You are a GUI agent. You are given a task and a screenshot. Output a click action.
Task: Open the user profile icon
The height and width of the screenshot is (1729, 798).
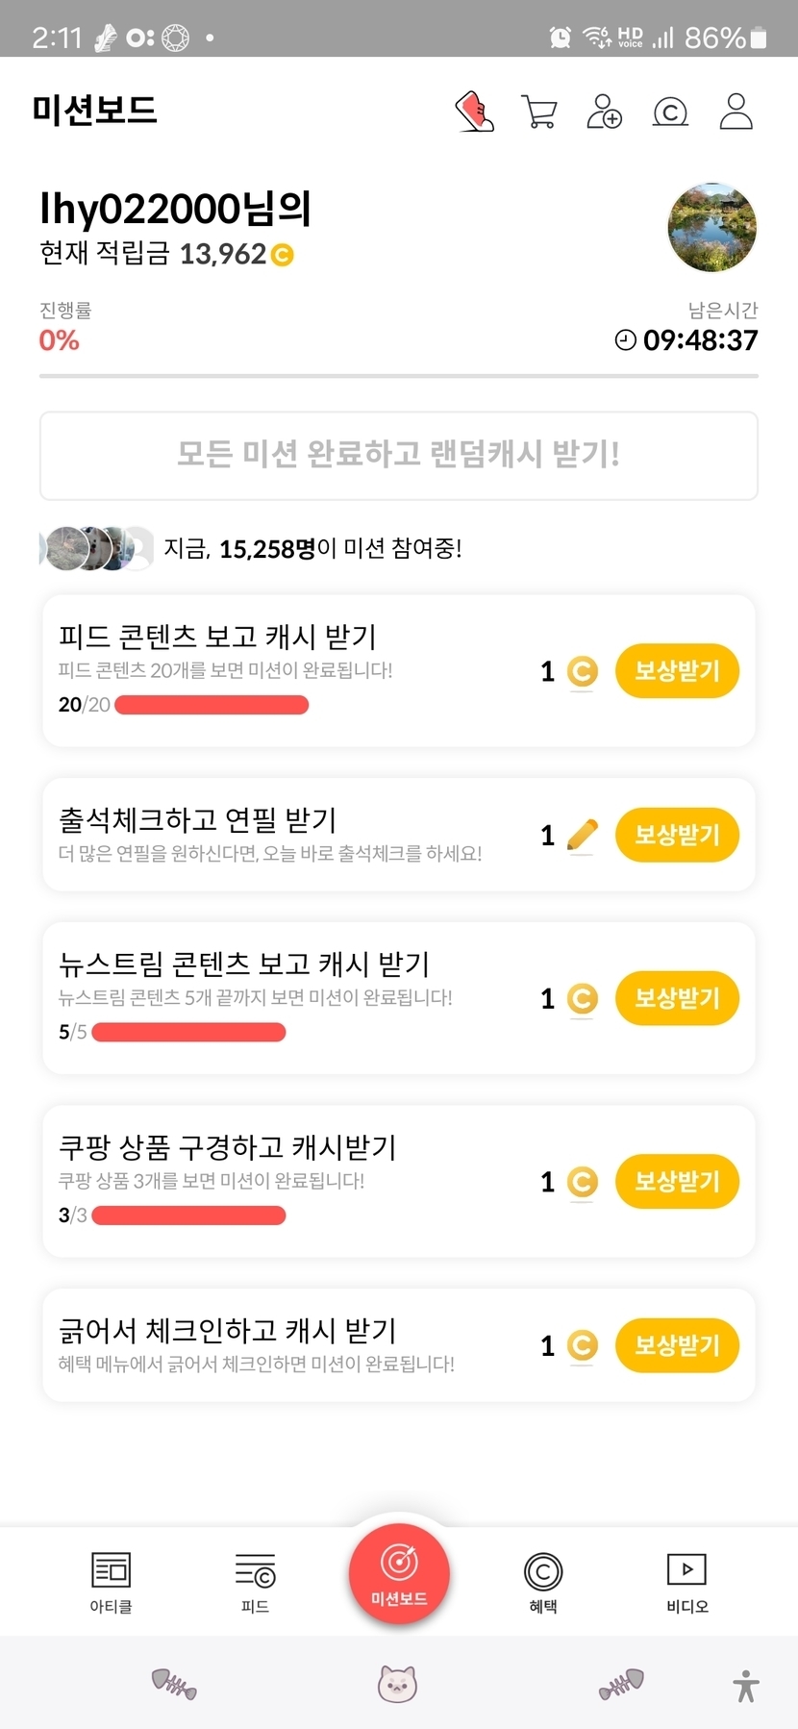coord(736,112)
